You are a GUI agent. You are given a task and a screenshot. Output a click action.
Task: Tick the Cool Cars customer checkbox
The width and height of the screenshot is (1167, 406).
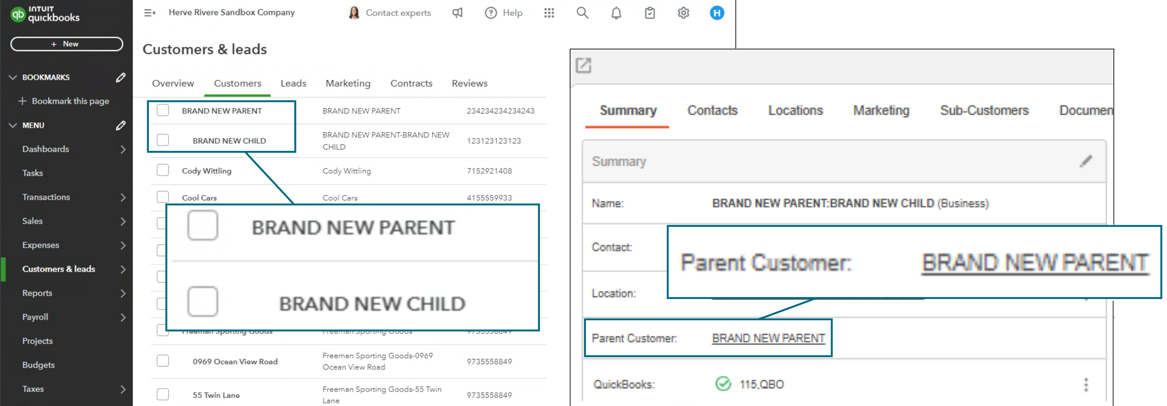click(x=163, y=197)
